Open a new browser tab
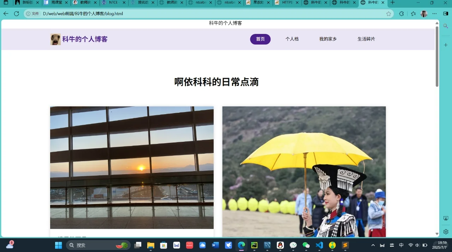The height and width of the screenshot is (252, 452). pyautogui.click(x=392, y=2)
